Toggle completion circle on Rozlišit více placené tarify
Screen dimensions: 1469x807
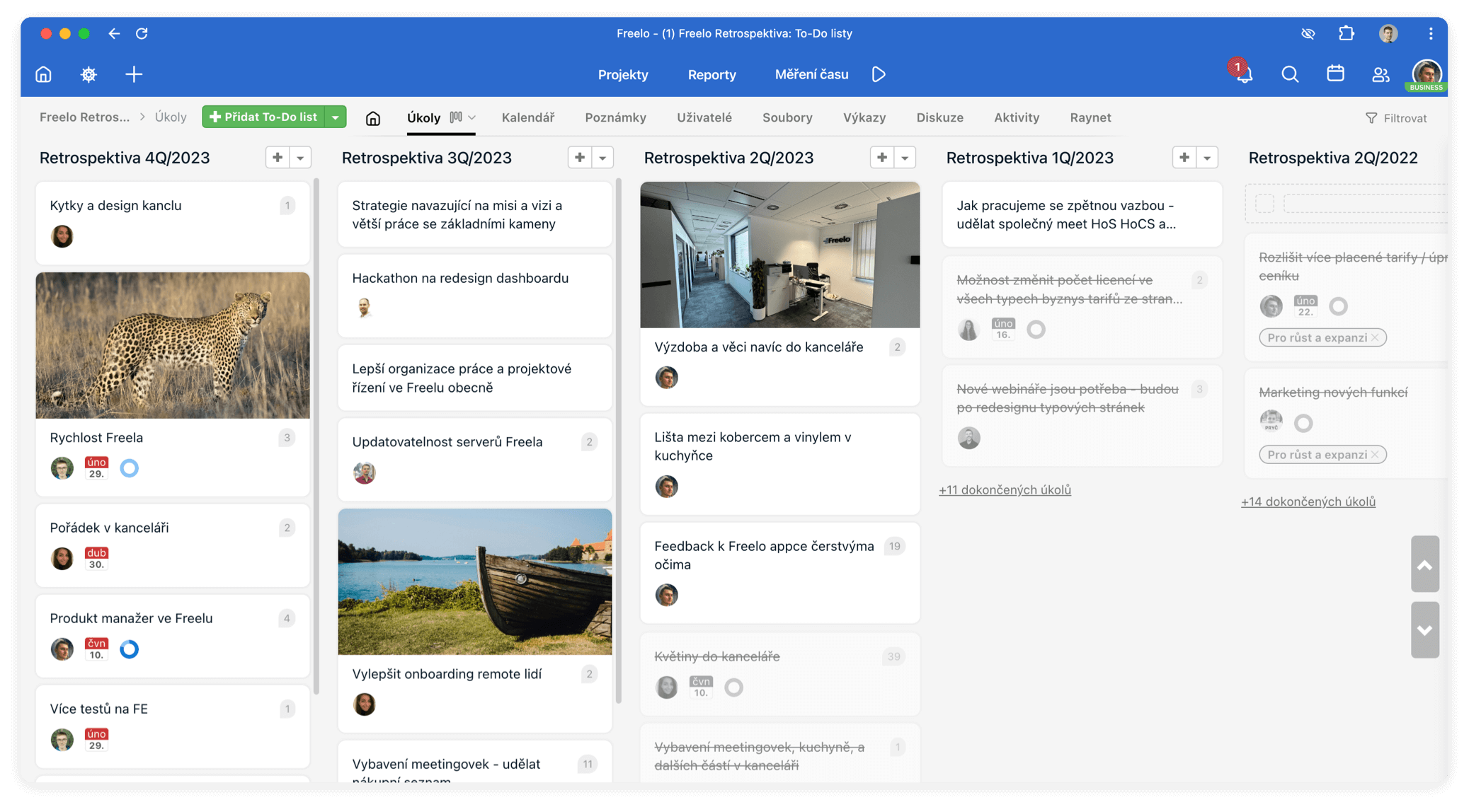[x=1338, y=306]
